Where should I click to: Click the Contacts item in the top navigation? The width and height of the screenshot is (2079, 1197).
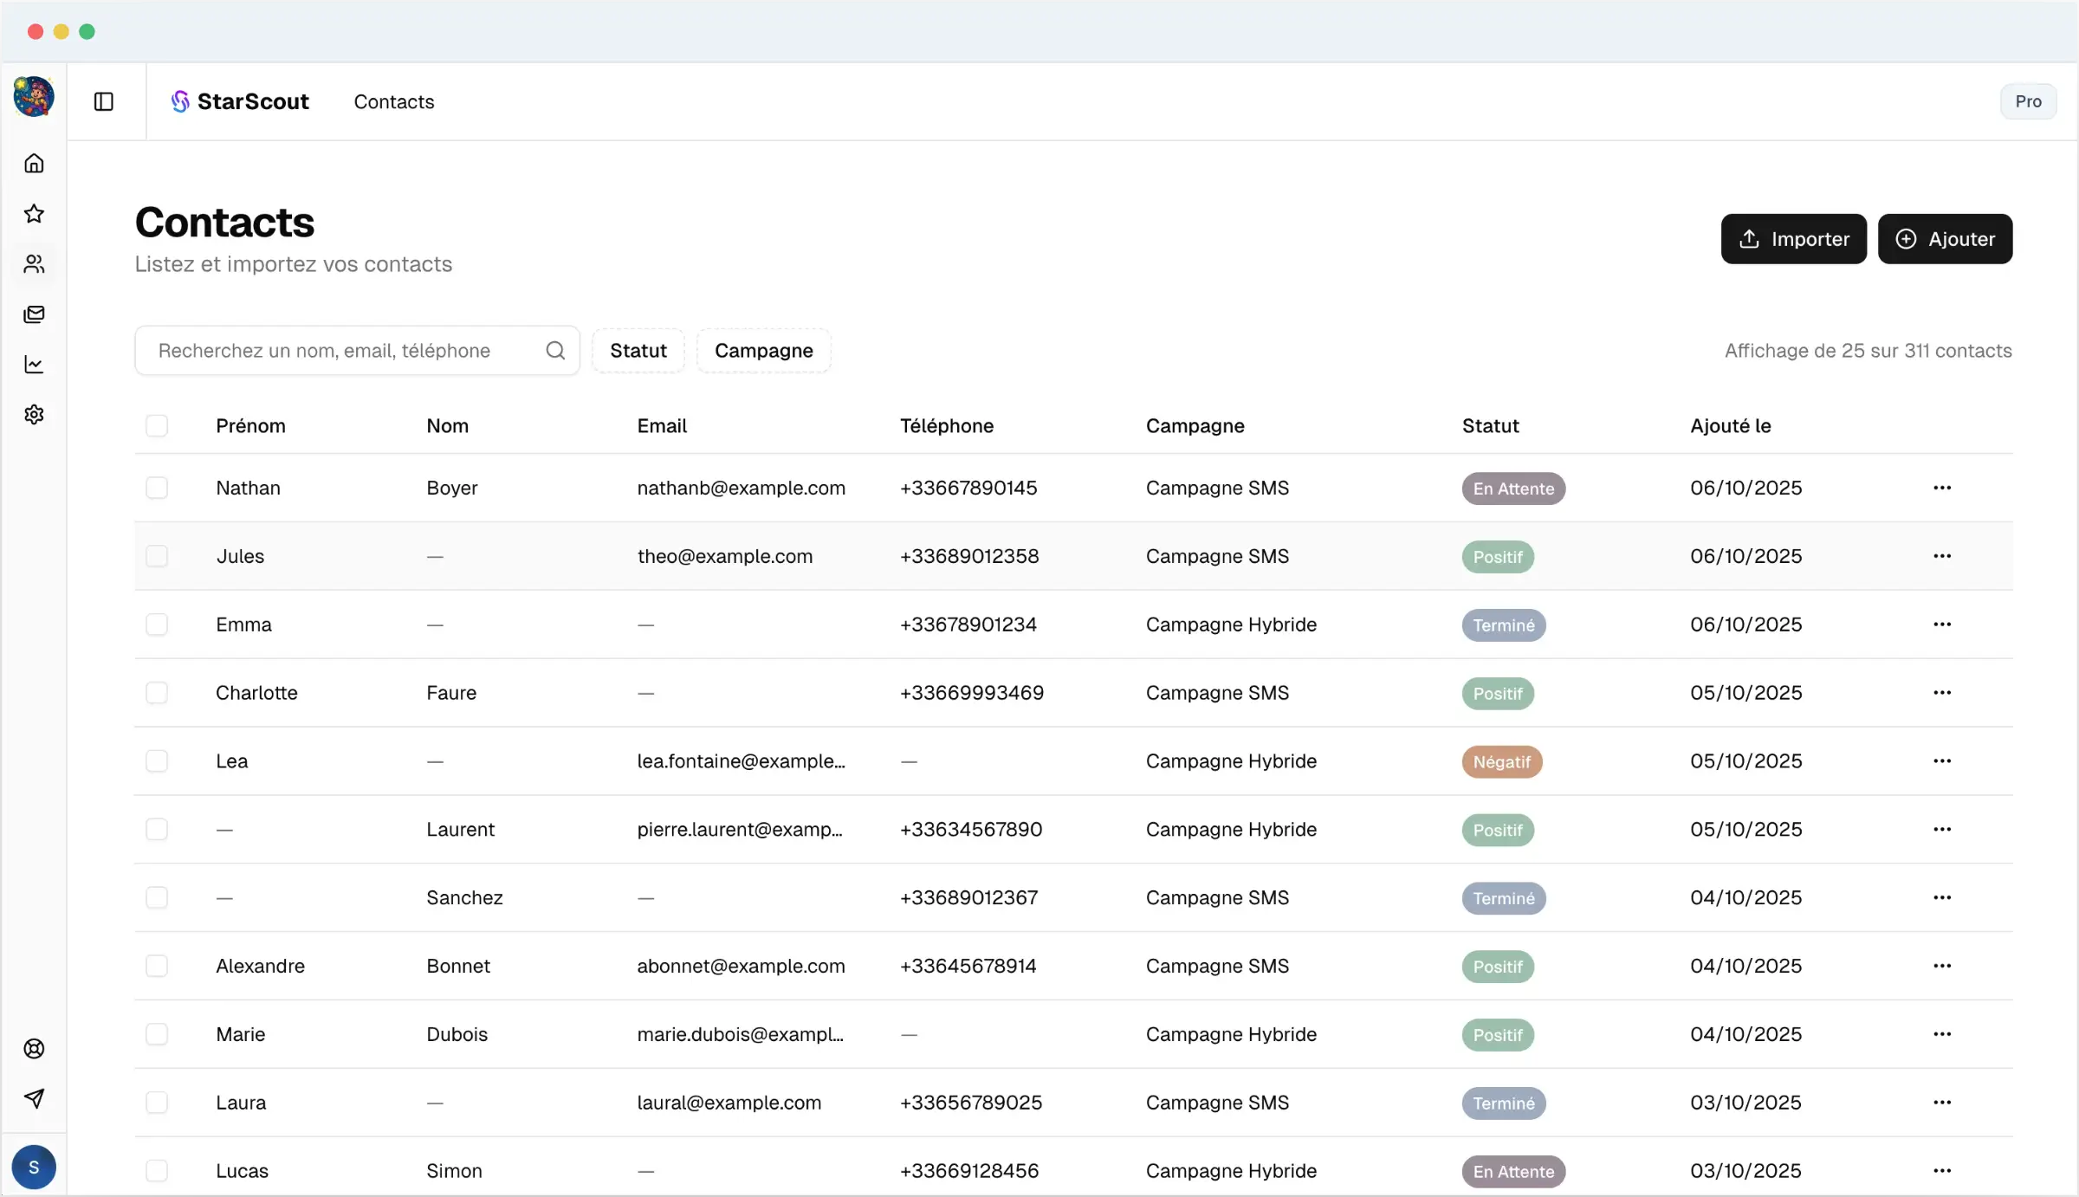(394, 101)
